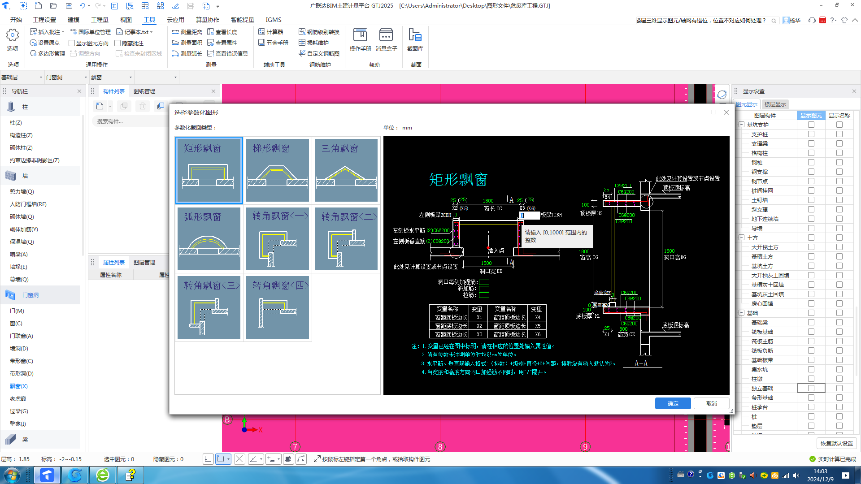Click the open folder icon in title bar
The image size is (861, 484).
(x=53, y=6)
